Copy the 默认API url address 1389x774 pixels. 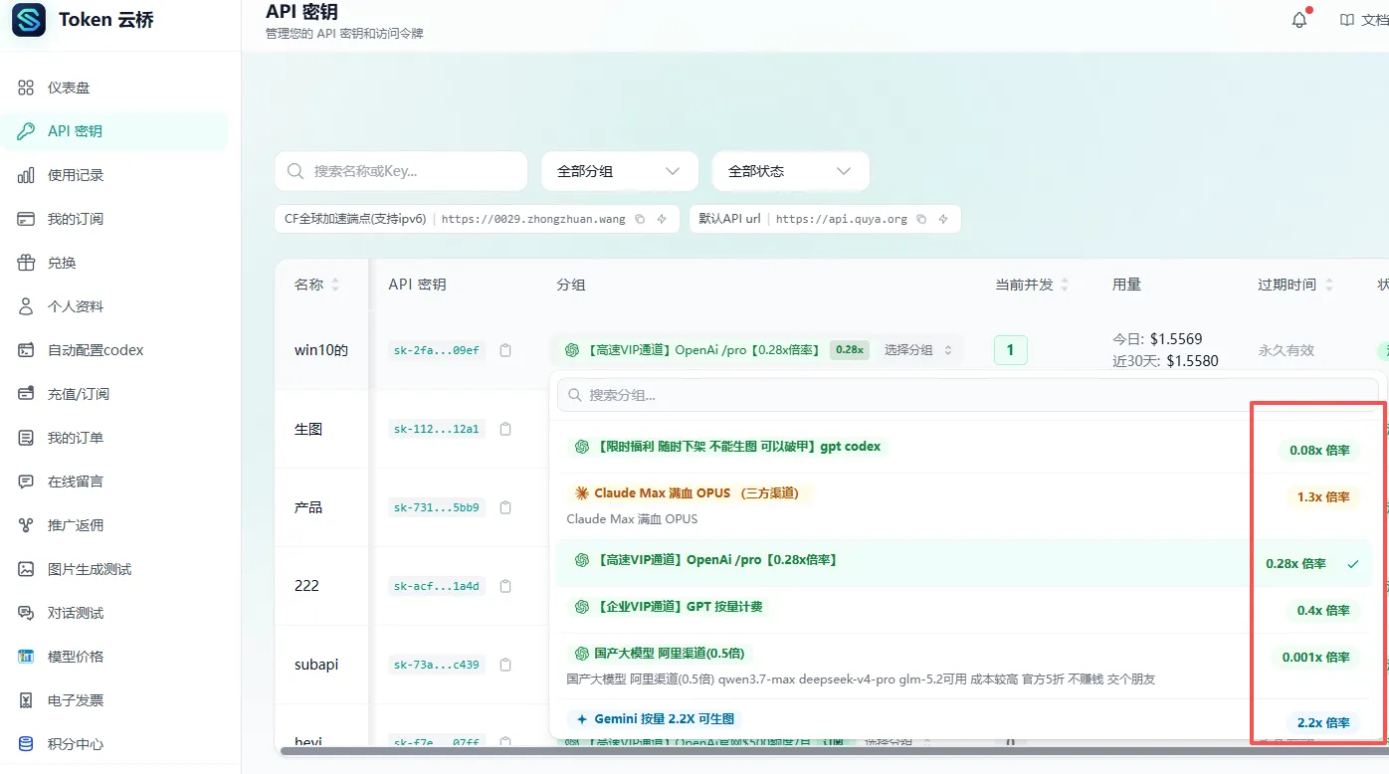[921, 219]
